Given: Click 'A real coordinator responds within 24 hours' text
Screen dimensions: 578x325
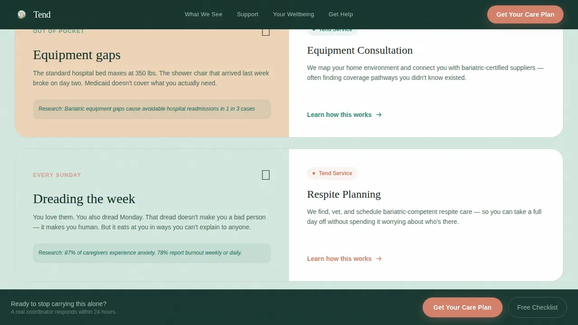Looking at the screenshot, I should (64, 312).
